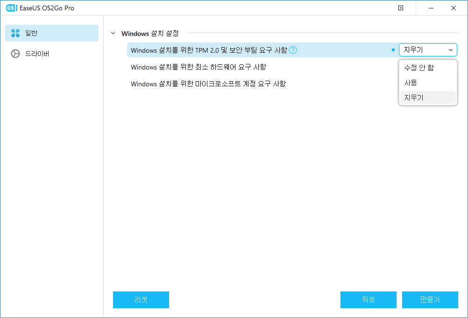Go back using the 뒤로 button
The height and width of the screenshot is (318, 468).
(369, 300)
